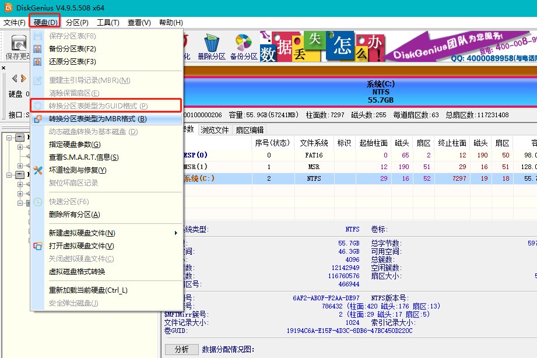The image size is (537, 358).
Task: Click the 备份分区表(F2) menu icon
Action: pos(37,49)
